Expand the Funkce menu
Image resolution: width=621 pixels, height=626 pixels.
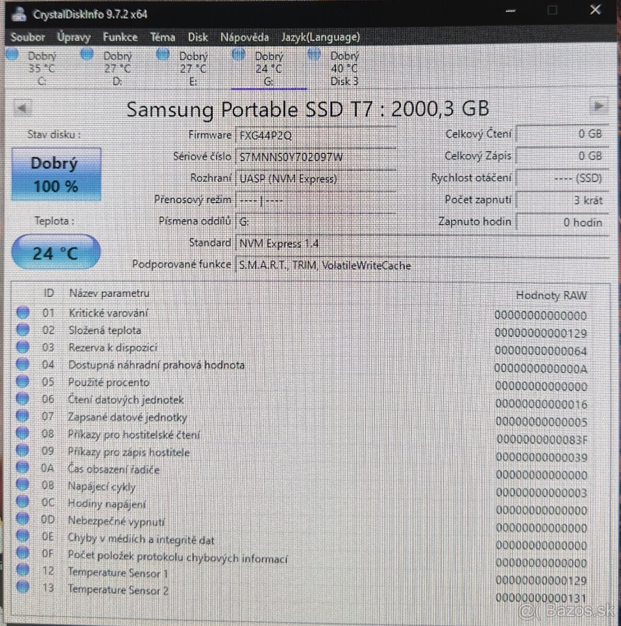point(121,37)
